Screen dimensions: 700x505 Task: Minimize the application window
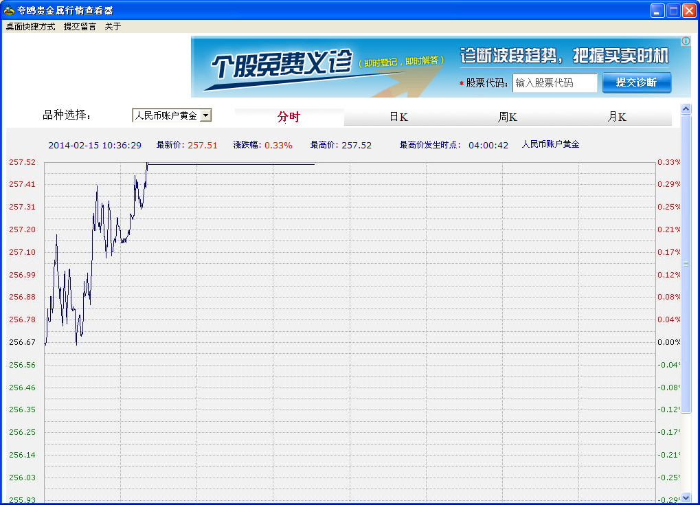click(658, 10)
